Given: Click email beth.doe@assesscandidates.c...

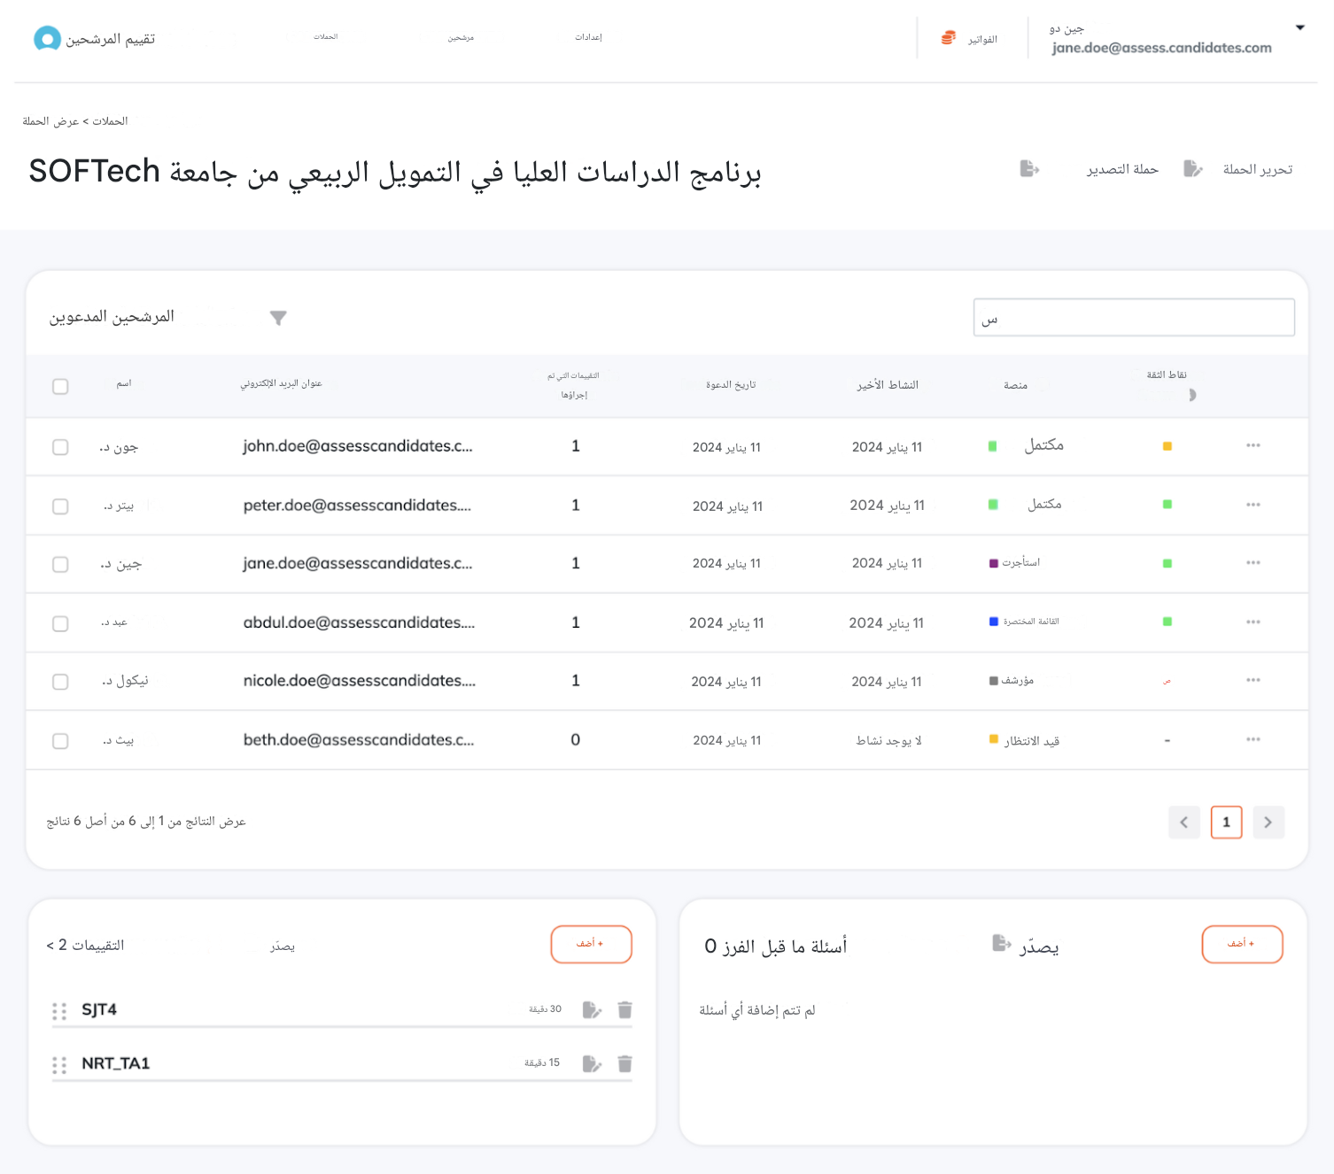Looking at the screenshot, I should point(359,740).
